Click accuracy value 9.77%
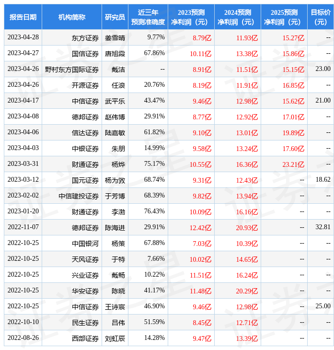The width and height of the screenshot is (334, 350). point(156,37)
